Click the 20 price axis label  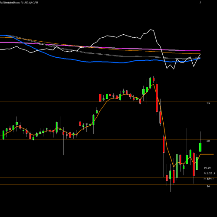[x=208, y=141]
